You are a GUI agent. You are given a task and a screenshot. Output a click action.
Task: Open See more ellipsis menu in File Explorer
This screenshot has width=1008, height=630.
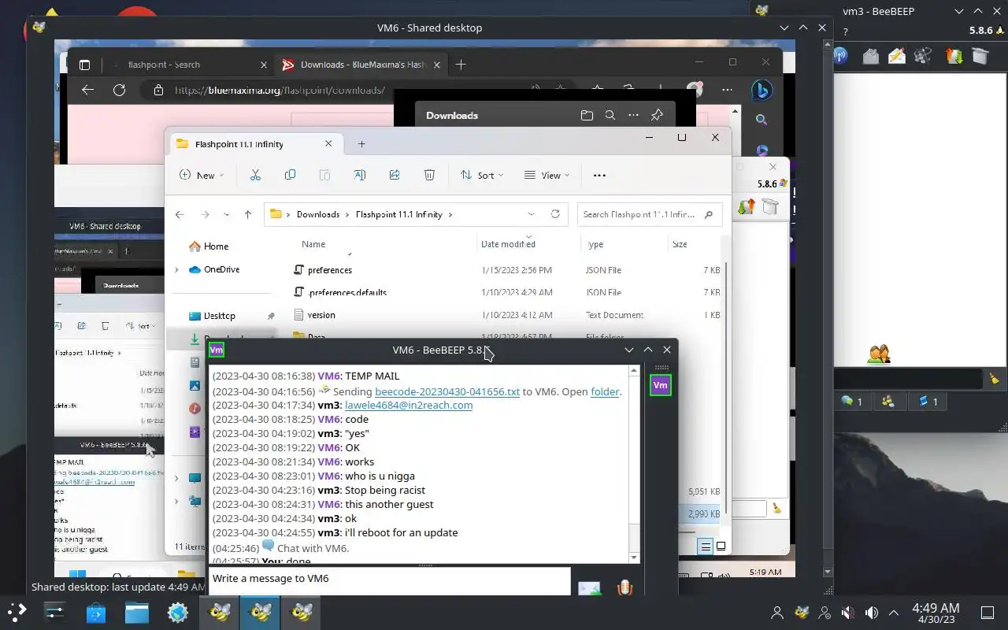[599, 175]
